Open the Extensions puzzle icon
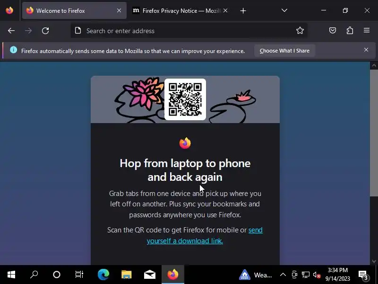The image size is (378, 284). click(350, 30)
